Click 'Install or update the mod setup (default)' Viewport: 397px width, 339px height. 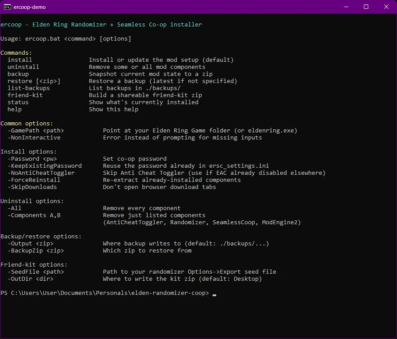pyautogui.click(x=161, y=60)
